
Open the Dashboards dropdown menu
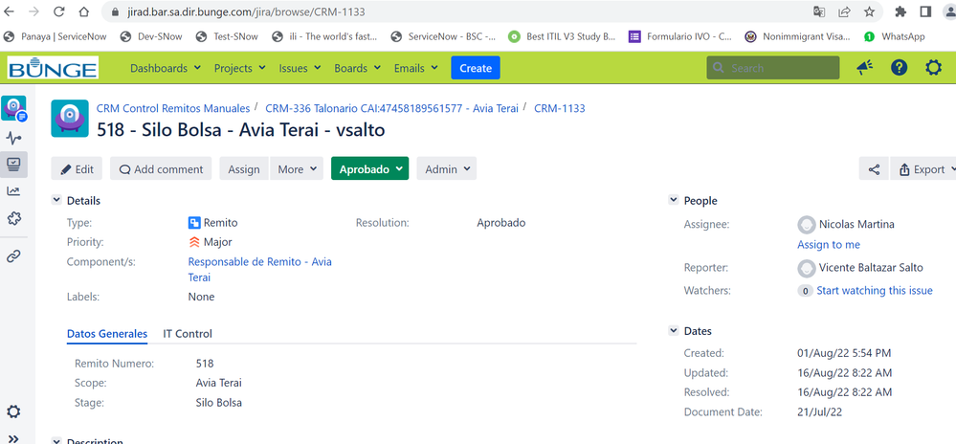(166, 68)
